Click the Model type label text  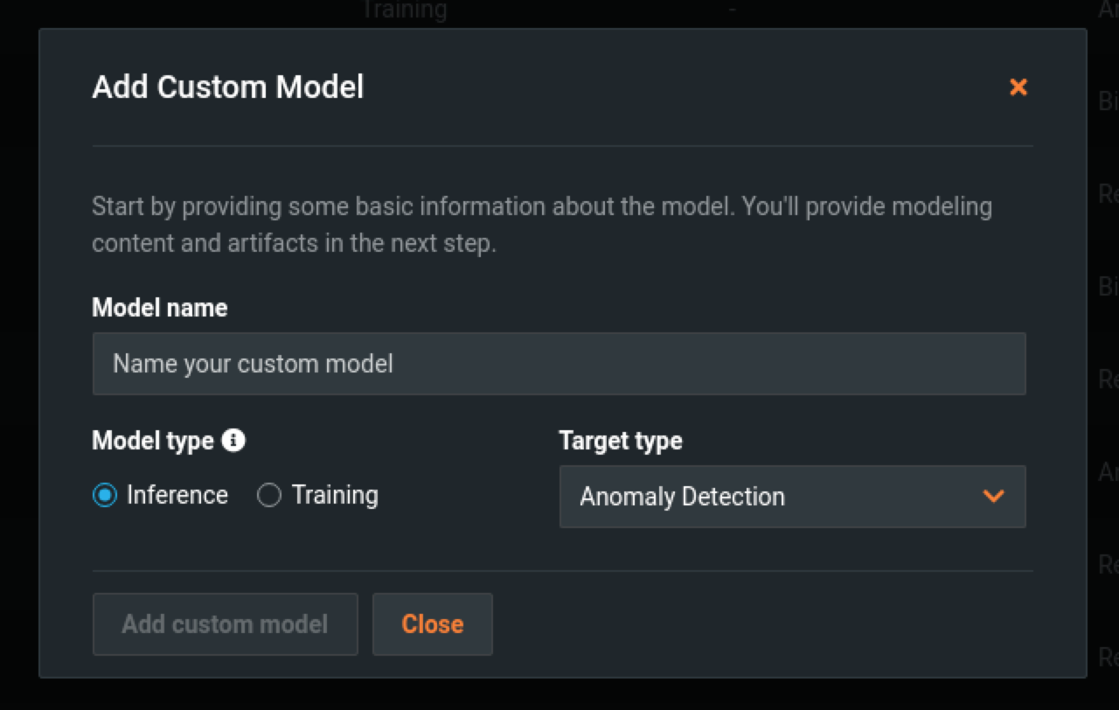[x=153, y=441]
